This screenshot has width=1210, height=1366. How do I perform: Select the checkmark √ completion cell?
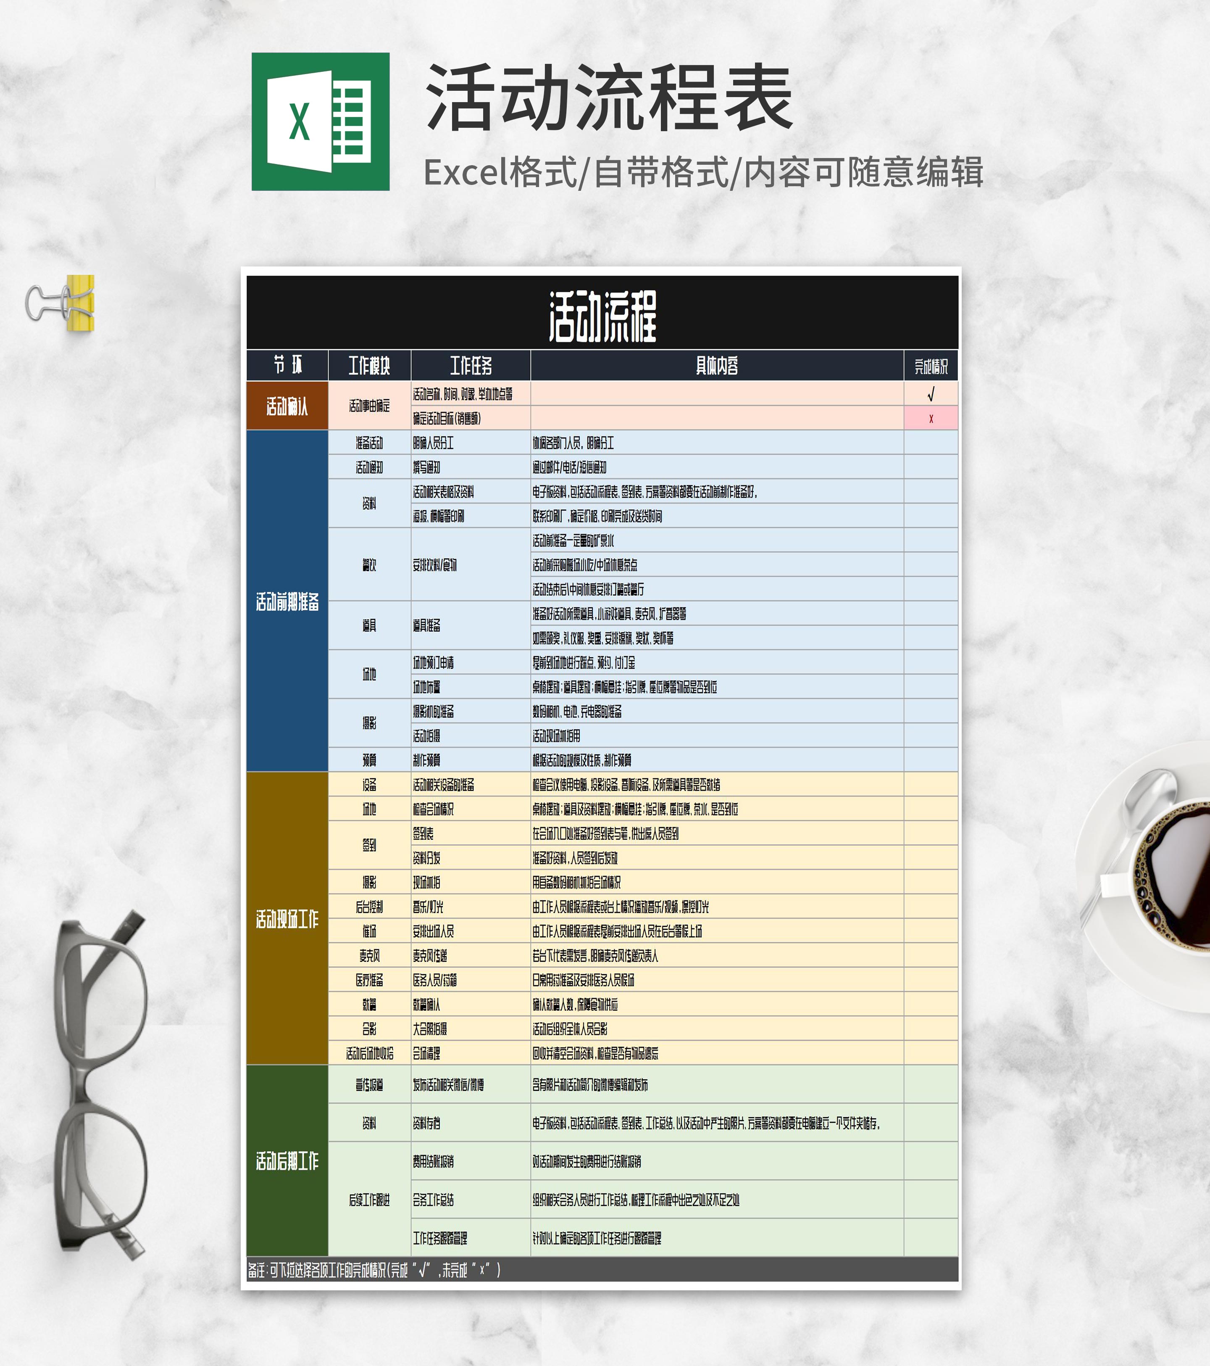(x=930, y=394)
